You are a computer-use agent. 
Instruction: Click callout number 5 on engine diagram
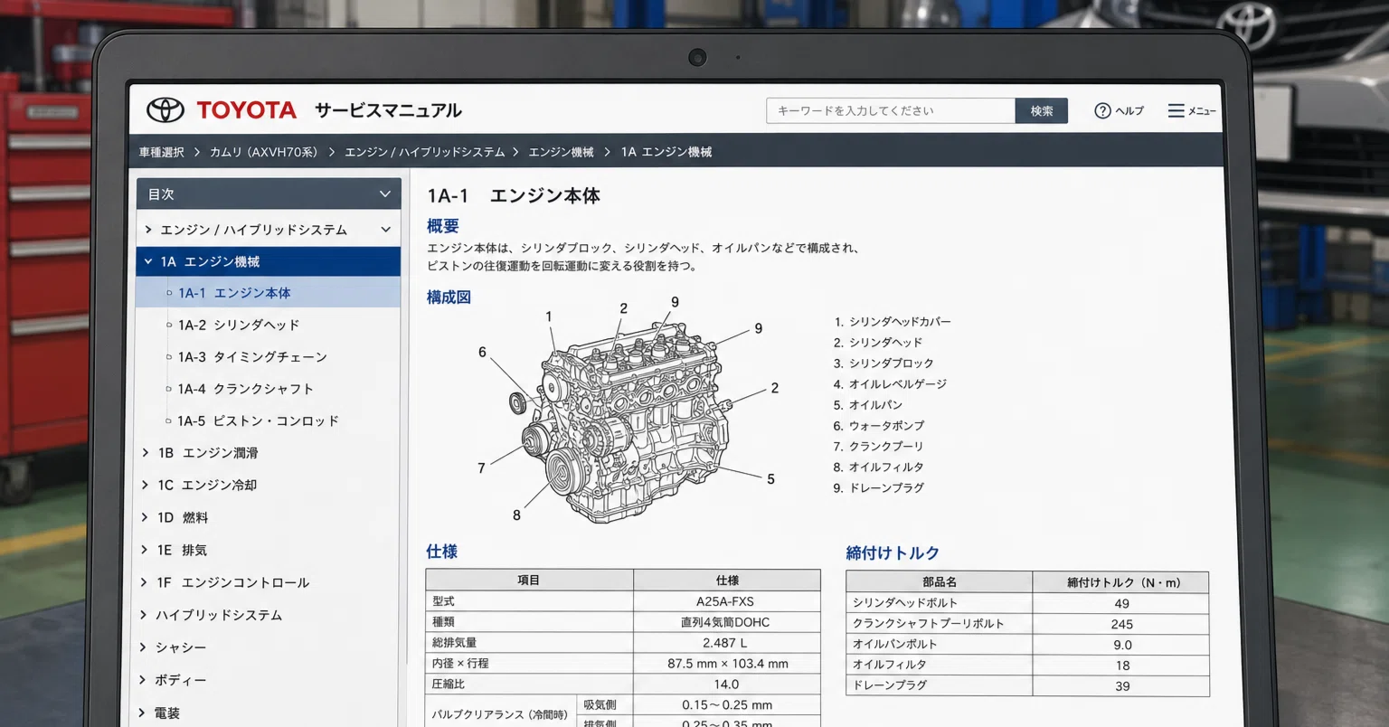770,479
